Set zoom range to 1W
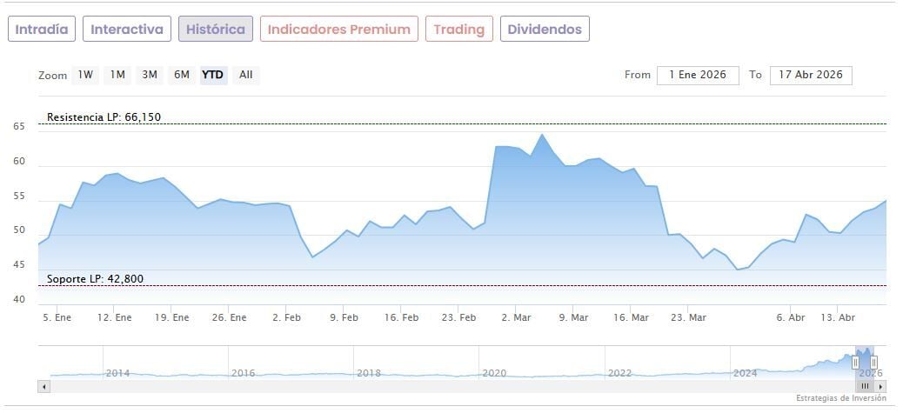 point(85,75)
